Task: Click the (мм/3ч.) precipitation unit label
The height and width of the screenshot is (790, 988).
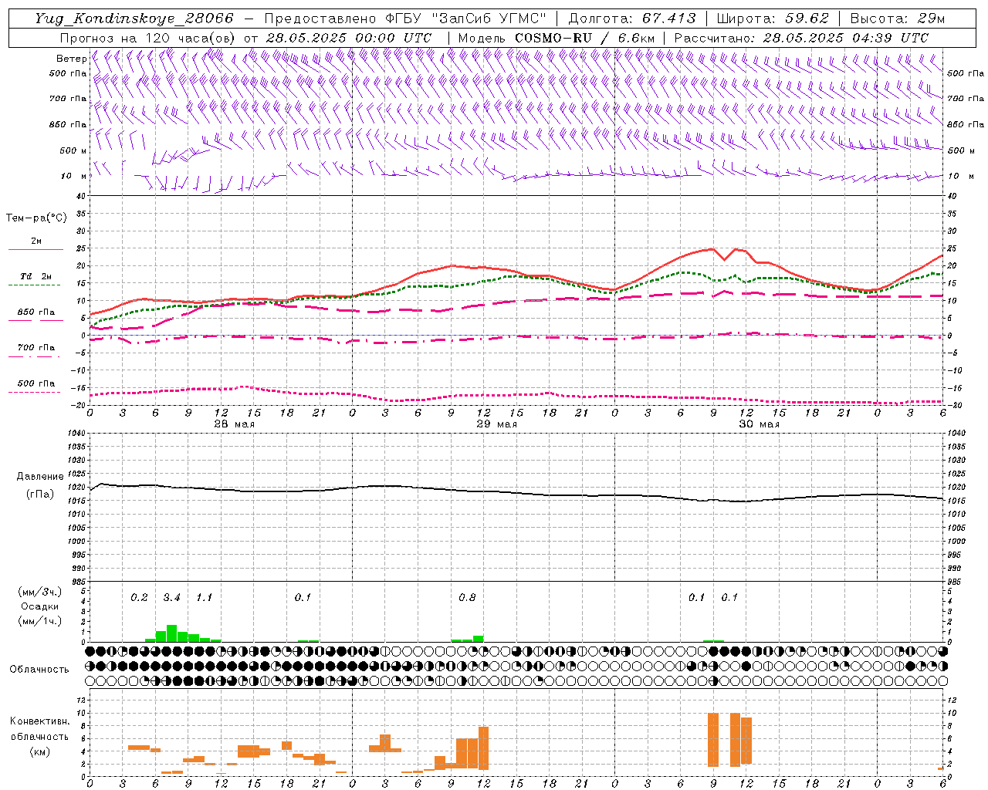Action: pos(39,592)
